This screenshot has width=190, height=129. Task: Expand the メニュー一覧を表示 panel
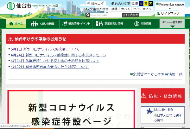[172, 24]
